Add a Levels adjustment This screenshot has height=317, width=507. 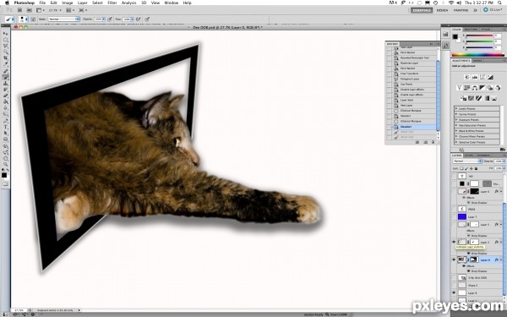pyautogui.click(x=475, y=77)
